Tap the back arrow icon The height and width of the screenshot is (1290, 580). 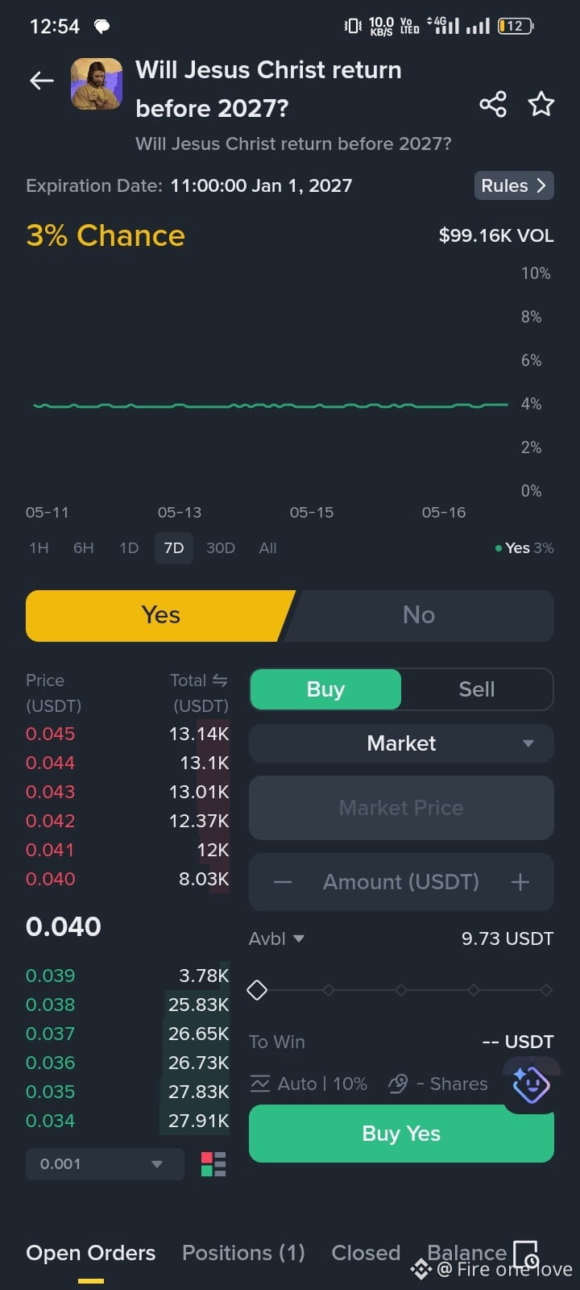pyautogui.click(x=42, y=81)
